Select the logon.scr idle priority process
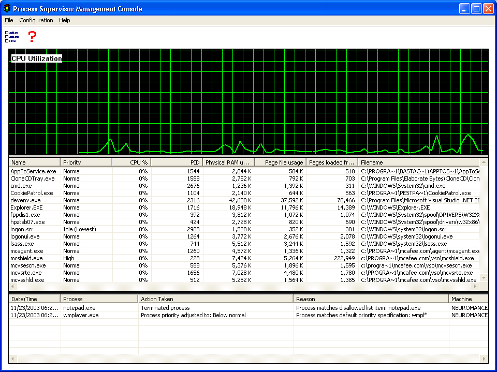 click(x=34, y=229)
